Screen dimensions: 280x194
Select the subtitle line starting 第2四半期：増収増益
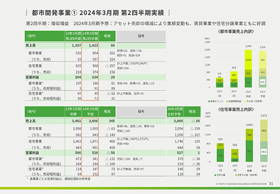tap(145, 23)
